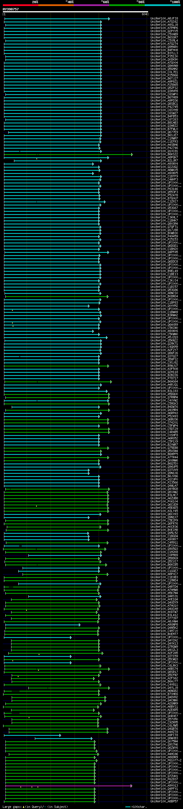Select hit label UniRef100_P42745
Viewport: 183px width, 809px height.
point(164,107)
